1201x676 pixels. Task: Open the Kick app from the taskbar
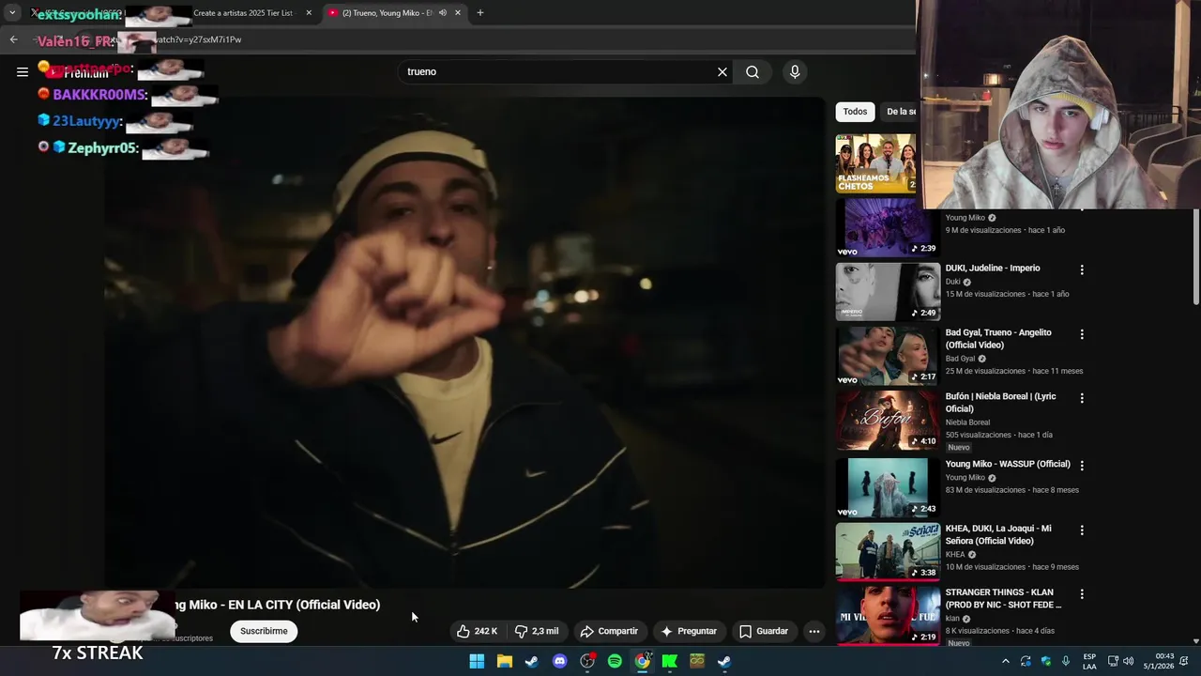tap(670, 661)
